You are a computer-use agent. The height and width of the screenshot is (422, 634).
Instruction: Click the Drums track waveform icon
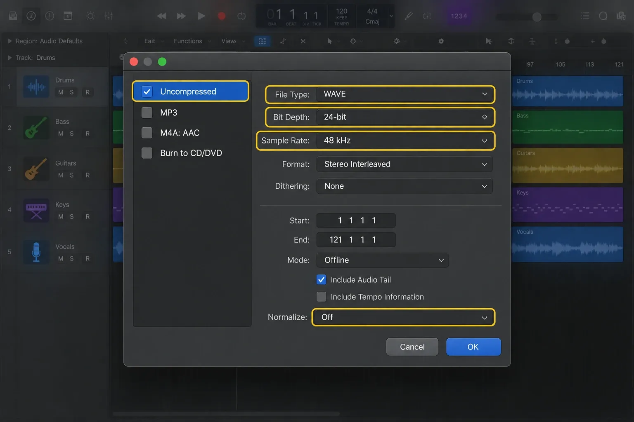[x=36, y=87]
